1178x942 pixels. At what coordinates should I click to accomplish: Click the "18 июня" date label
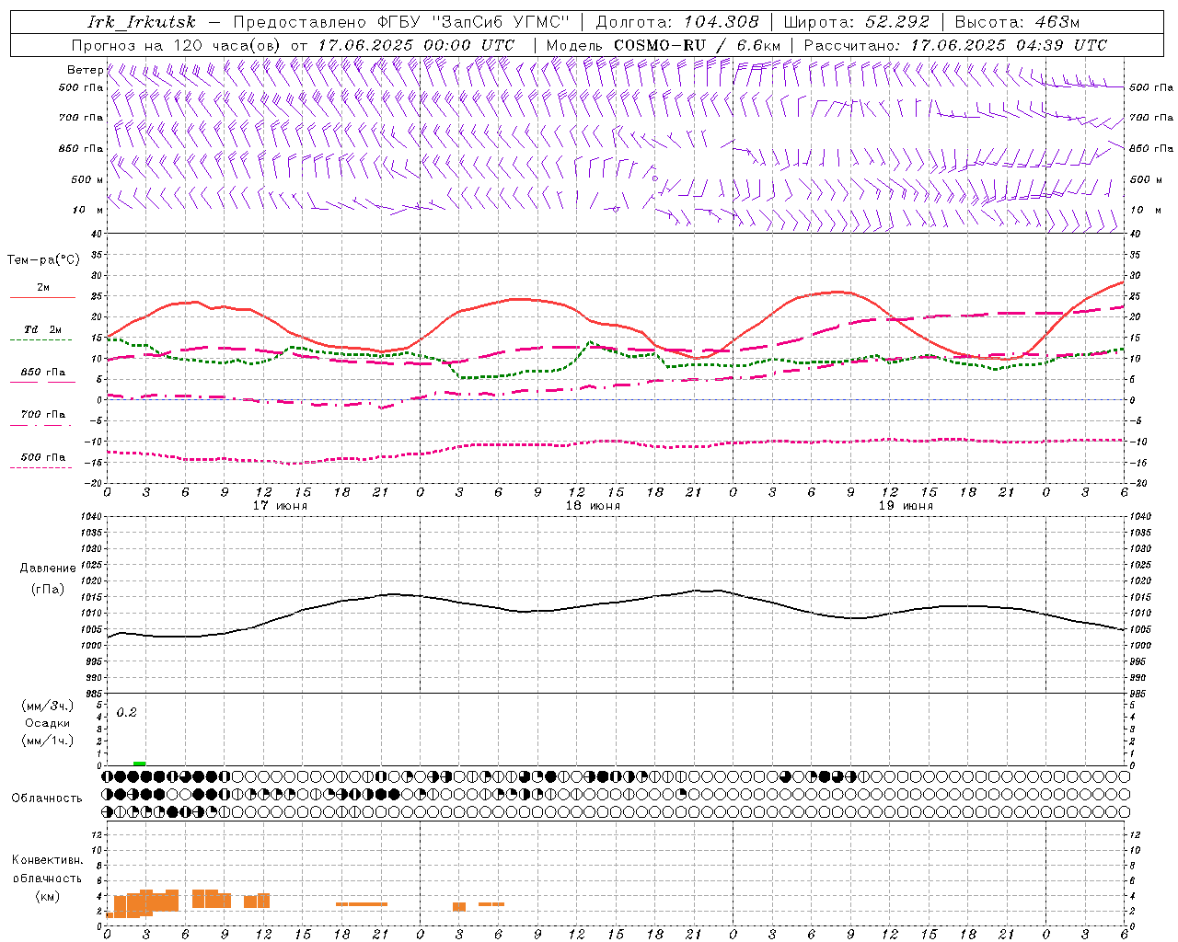[593, 506]
